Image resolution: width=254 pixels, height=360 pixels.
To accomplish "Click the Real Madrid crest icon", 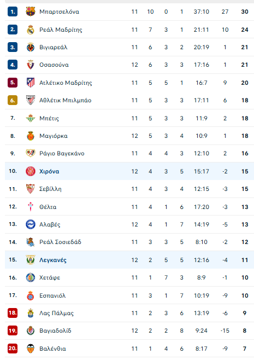I will click(31, 30).
